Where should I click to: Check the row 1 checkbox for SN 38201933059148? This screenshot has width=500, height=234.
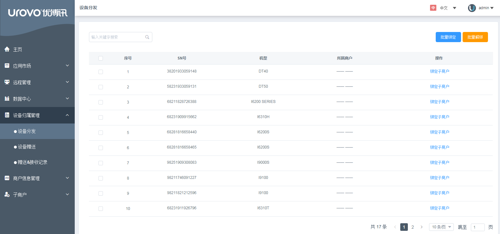[x=101, y=72]
